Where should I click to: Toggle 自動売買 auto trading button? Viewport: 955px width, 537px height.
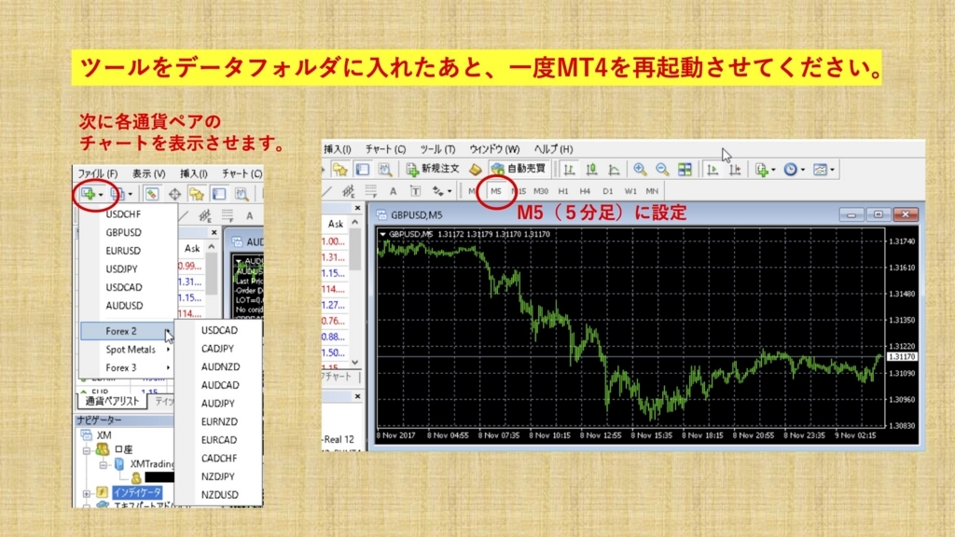tap(519, 169)
